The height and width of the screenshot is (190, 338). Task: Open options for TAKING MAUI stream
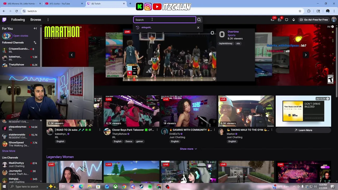point(272,130)
